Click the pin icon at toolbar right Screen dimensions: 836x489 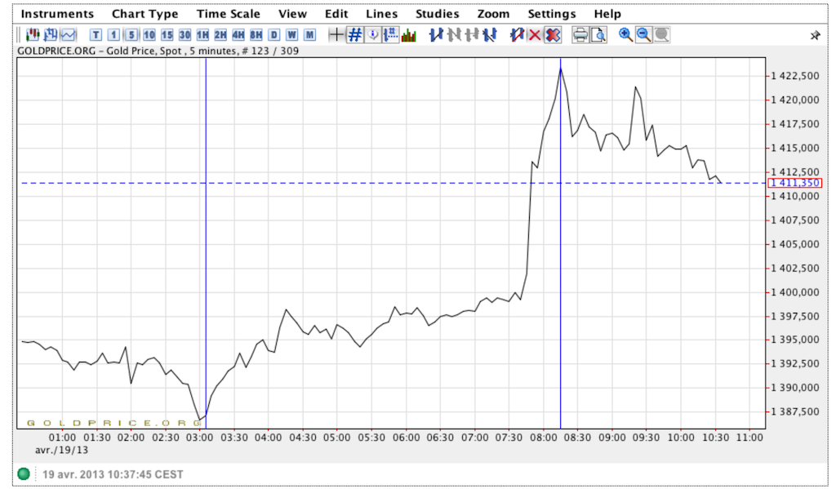tap(815, 36)
